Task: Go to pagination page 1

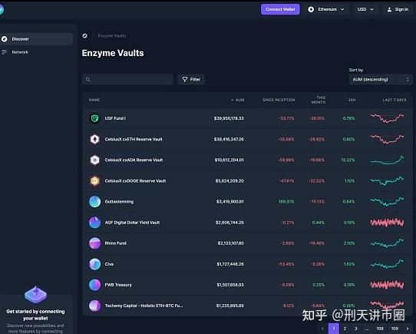Action: click(x=334, y=329)
